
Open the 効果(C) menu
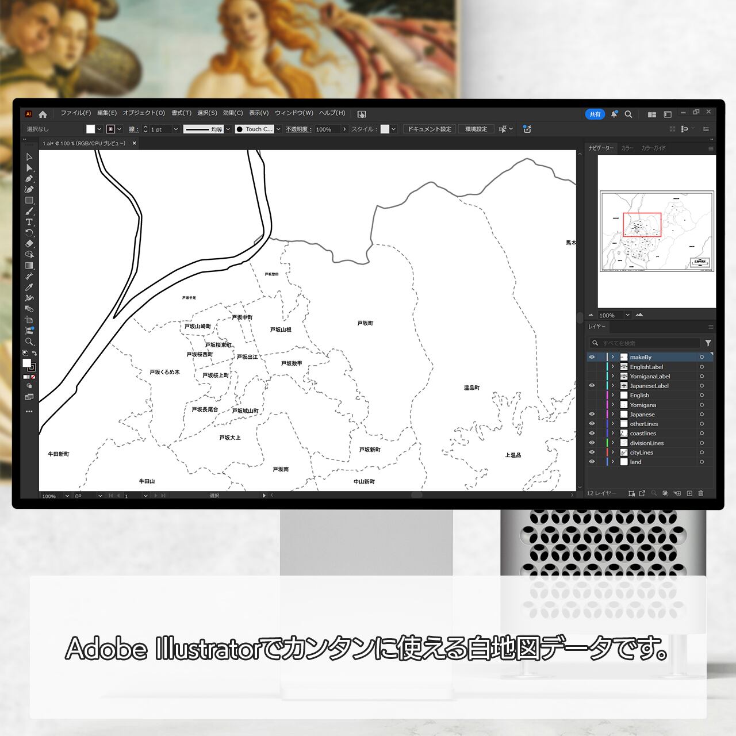pyautogui.click(x=233, y=113)
